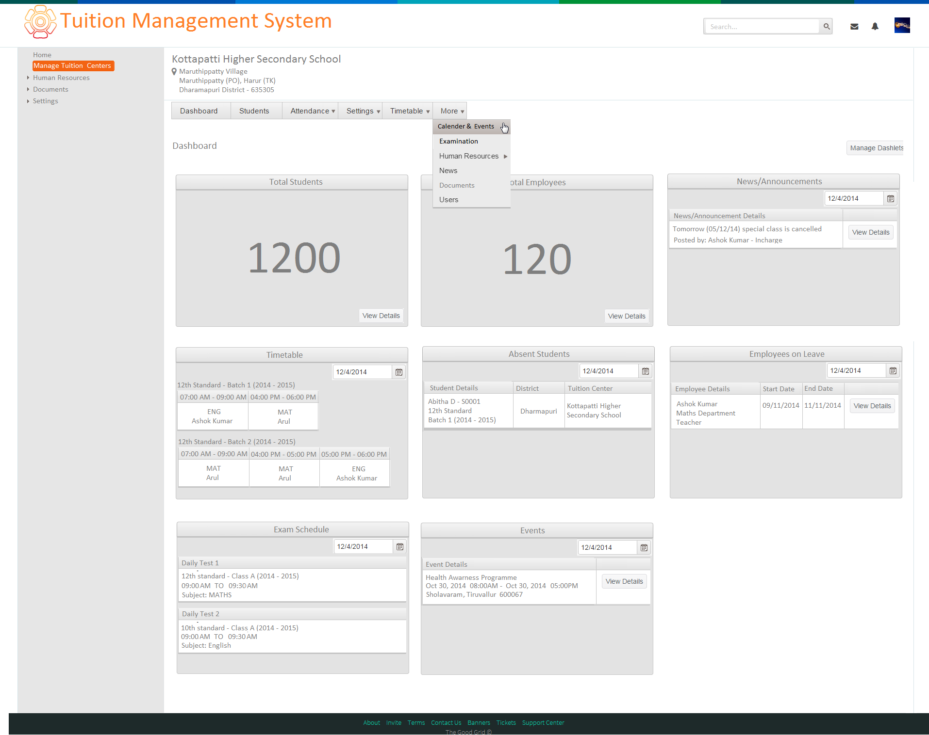Open the mail envelope icon
The image size is (929, 735).
click(854, 27)
